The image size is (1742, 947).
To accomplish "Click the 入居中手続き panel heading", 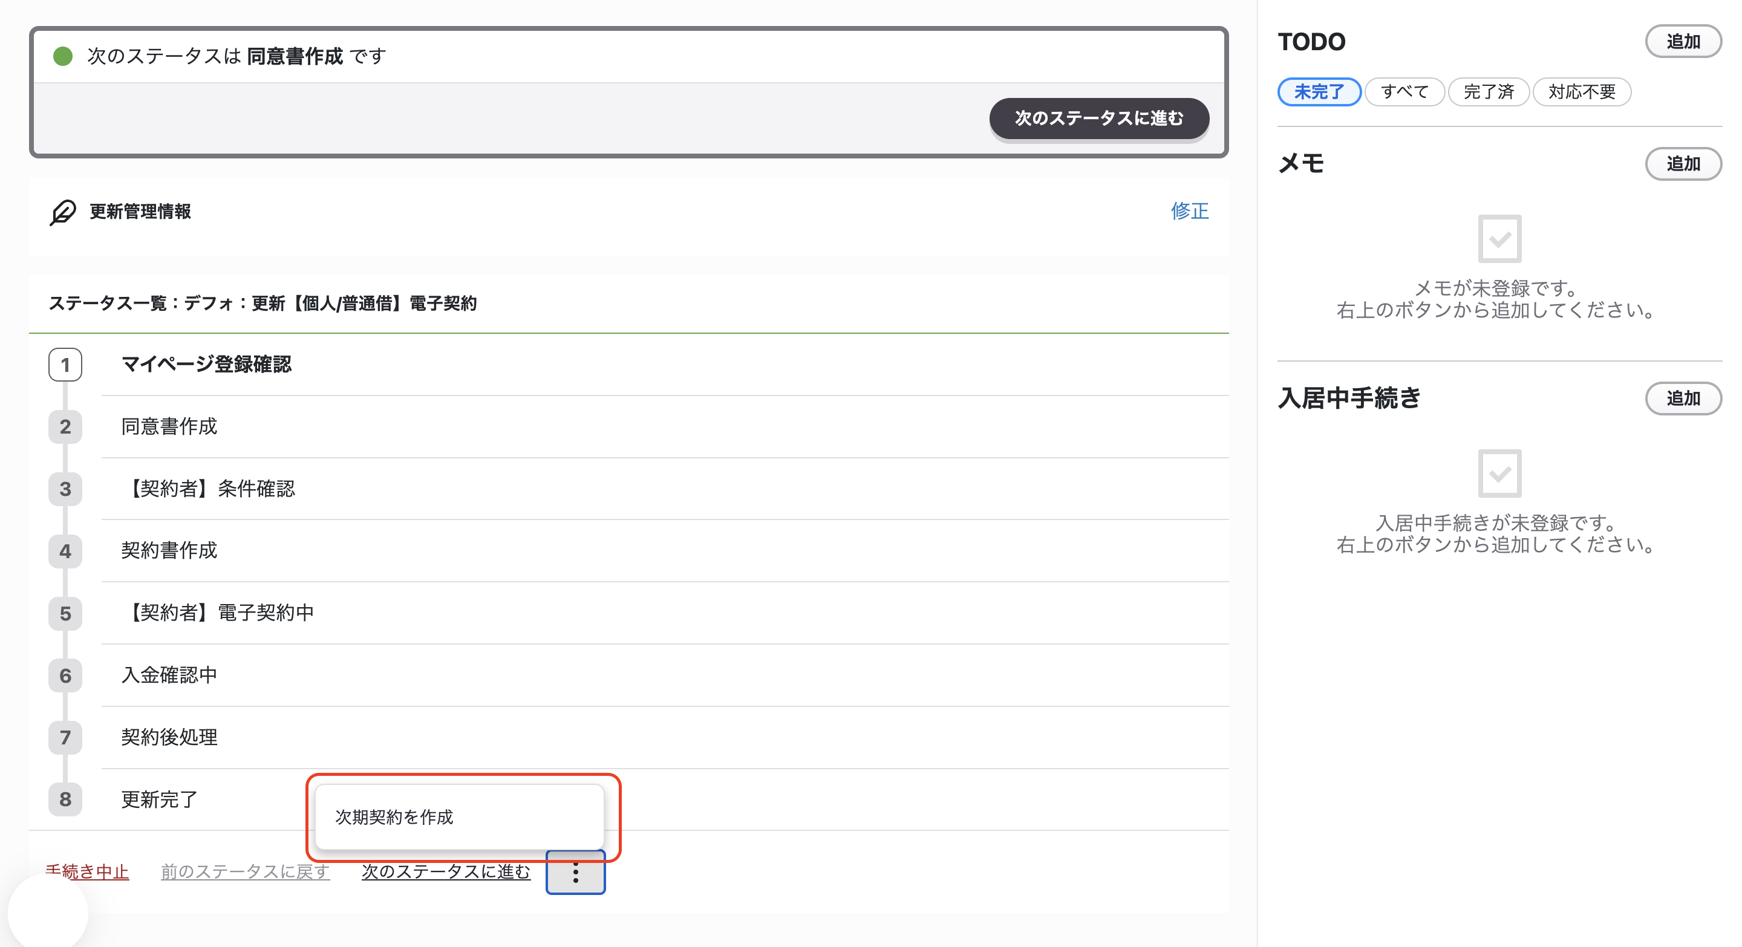I will tap(1350, 398).
